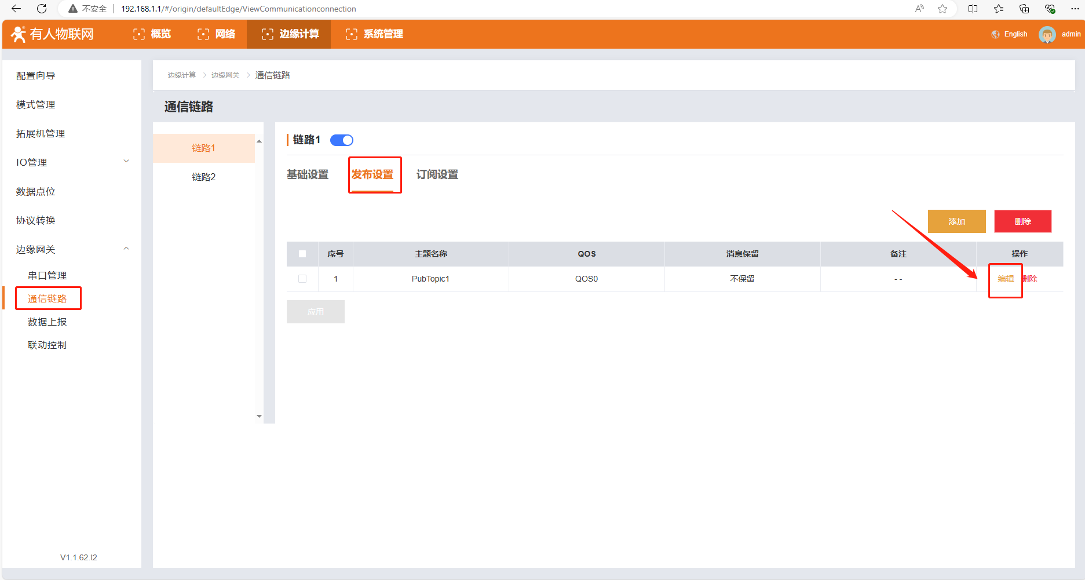Image resolution: width=1085 pixels, height=580 pixels.
Task: Open the 系统管理 top menu
Action: 375,34
